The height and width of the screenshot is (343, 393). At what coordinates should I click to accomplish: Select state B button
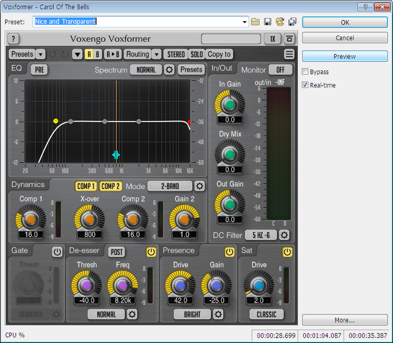98,54
